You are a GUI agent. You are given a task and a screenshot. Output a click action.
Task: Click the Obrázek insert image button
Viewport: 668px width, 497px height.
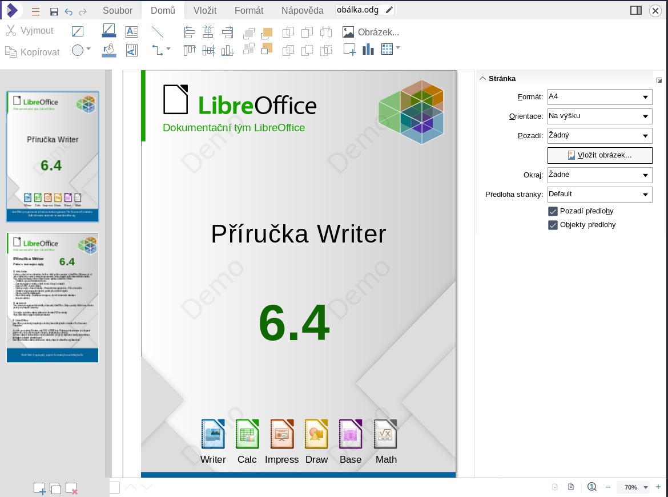click(371, 32)
